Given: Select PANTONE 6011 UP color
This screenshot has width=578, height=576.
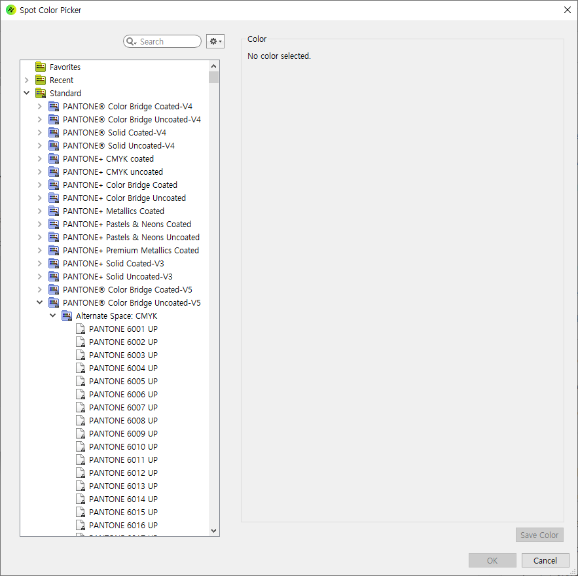Looking at the screenshot, I should click(x=123, y=459).
